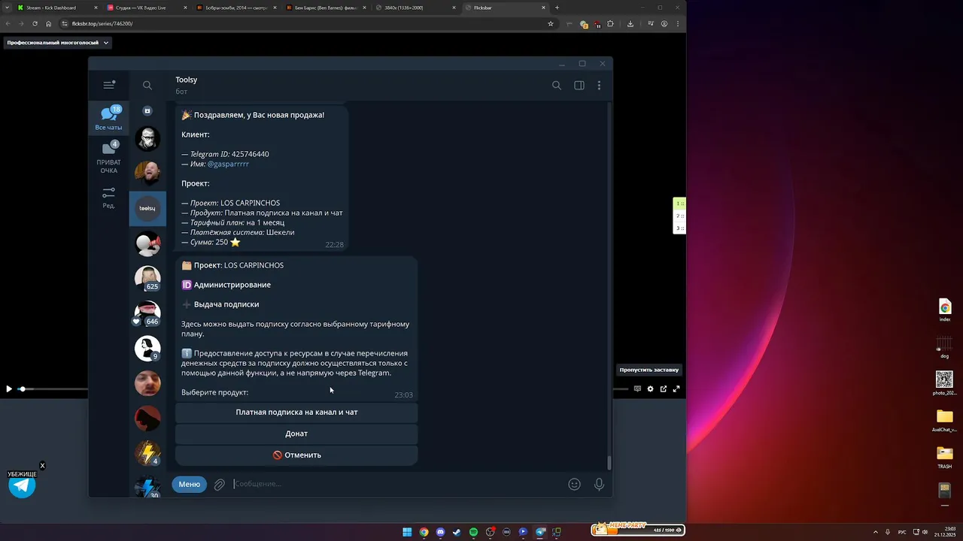Open Telegram main menu hamburger icon
Screen dimensions: 963x541
tap(109, 85)
